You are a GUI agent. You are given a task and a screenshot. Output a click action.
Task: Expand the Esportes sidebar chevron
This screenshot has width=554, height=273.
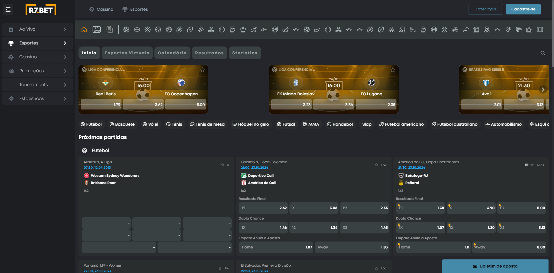tap(65, 43)
